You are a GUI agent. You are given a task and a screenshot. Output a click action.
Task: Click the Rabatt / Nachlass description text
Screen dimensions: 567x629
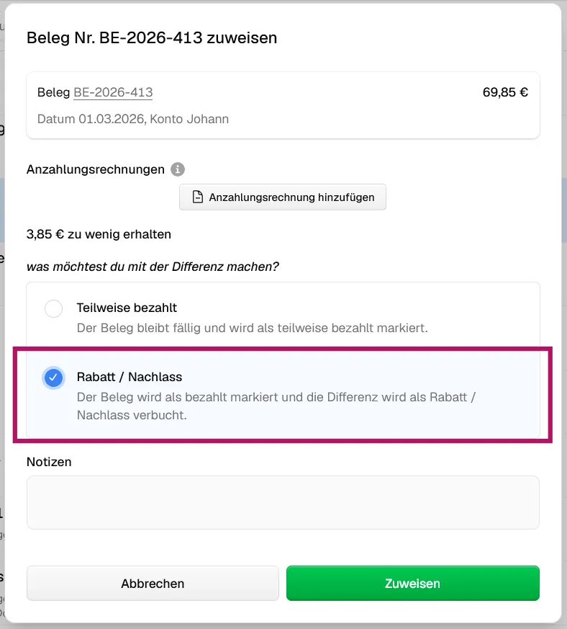(x=276, y=406)
